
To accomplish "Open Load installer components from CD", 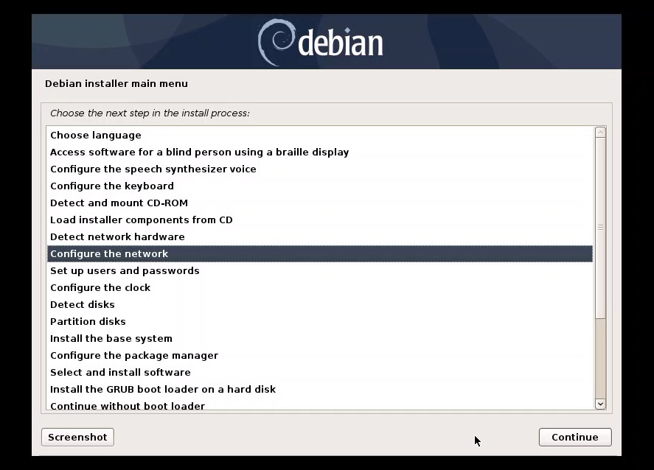I will click(x=142, y=220).
